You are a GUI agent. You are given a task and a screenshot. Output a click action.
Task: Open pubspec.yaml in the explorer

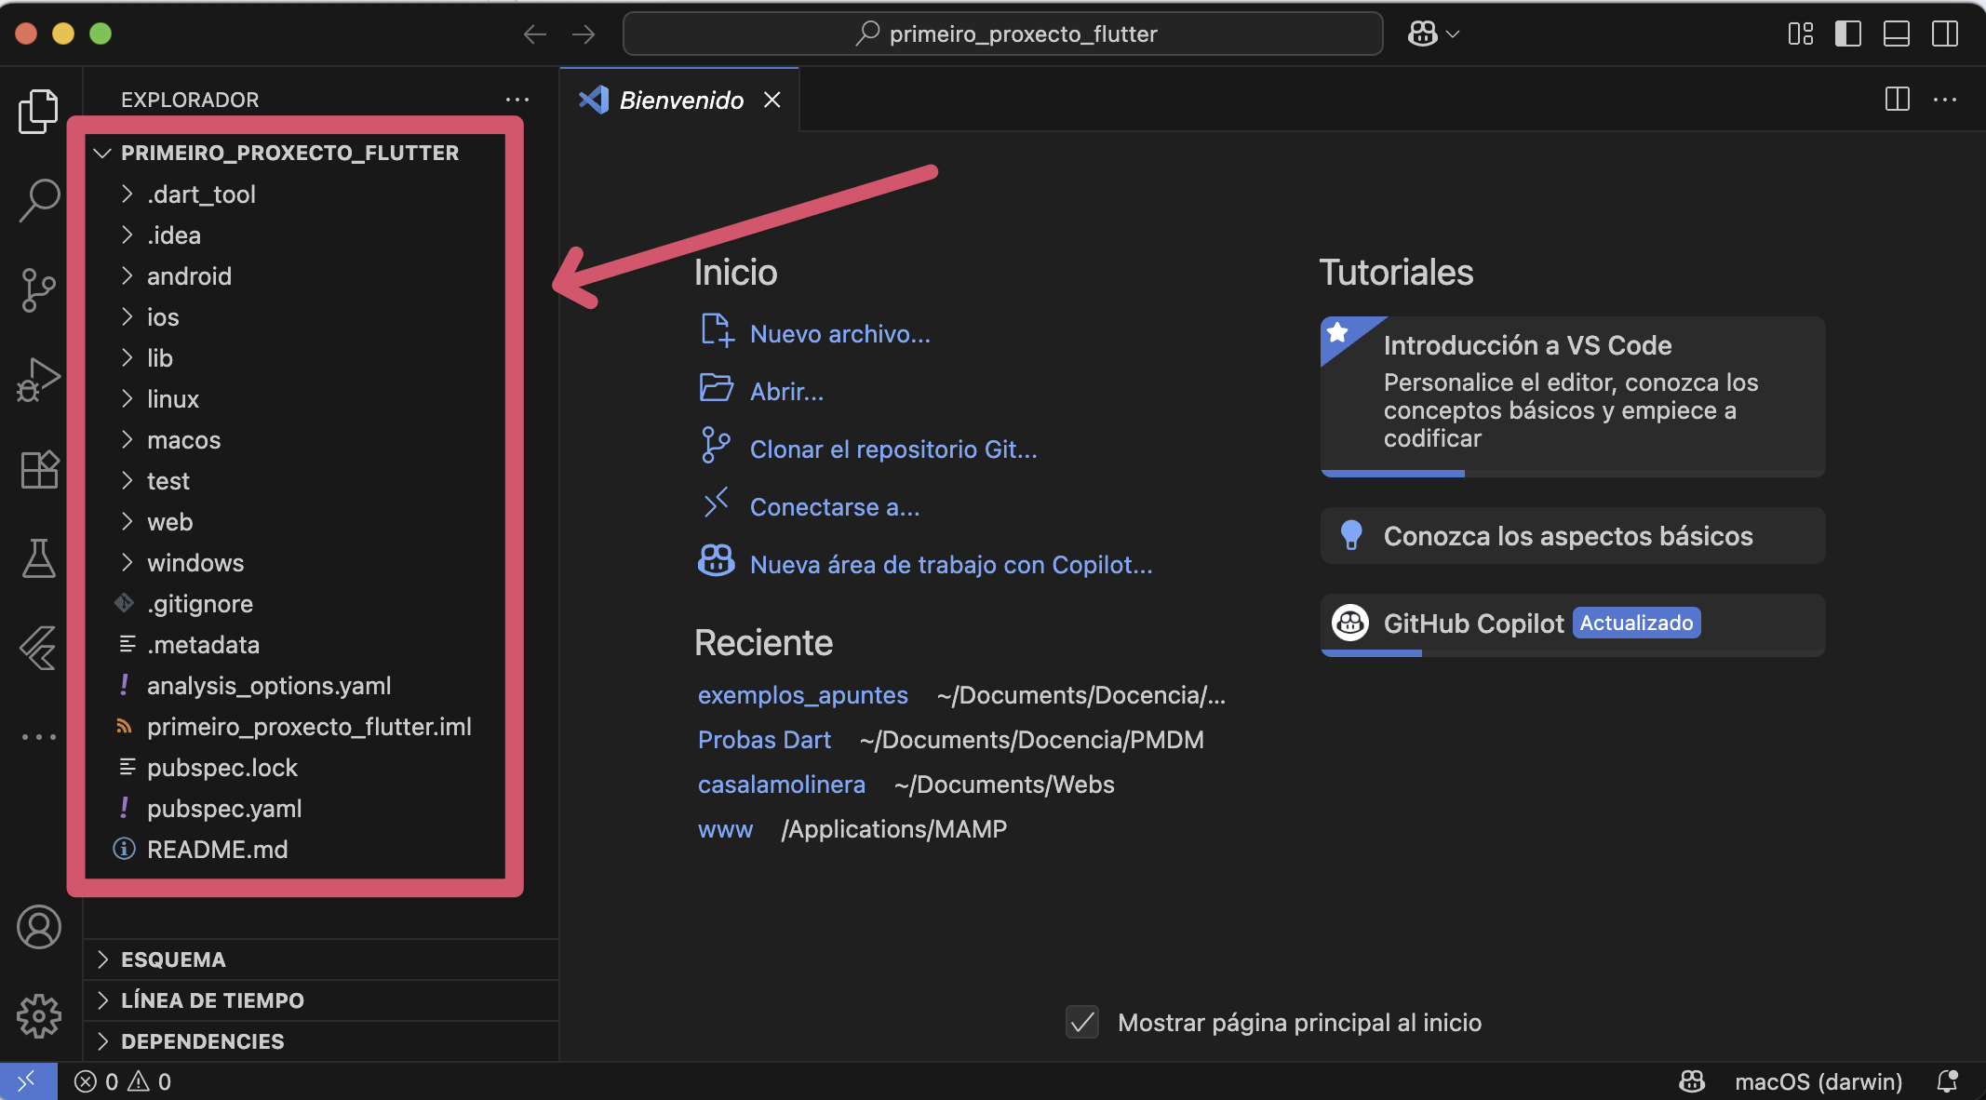coord(224,809)
